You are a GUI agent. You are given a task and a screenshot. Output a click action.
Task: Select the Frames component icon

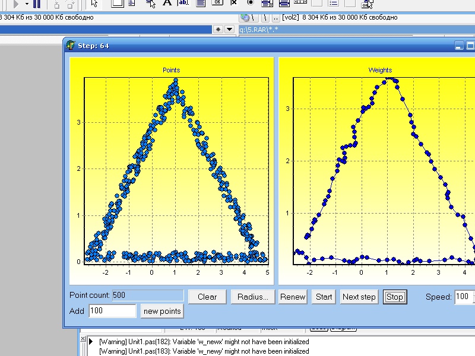[117, 3]
